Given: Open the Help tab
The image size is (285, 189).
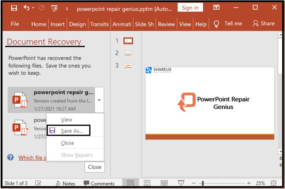Looking at the screenshot, I should [201, 24].
